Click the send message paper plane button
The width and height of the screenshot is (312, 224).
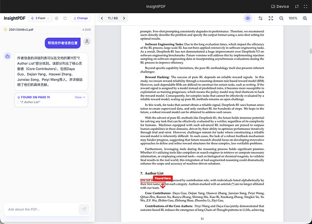(x=84, y=209)
